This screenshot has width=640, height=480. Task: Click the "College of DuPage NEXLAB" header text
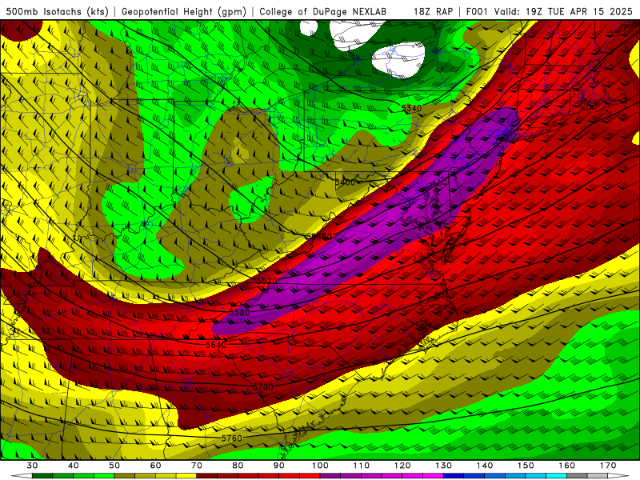point(322,11)
